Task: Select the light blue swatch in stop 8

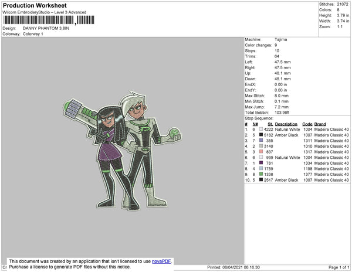Action: coord(261,168)
